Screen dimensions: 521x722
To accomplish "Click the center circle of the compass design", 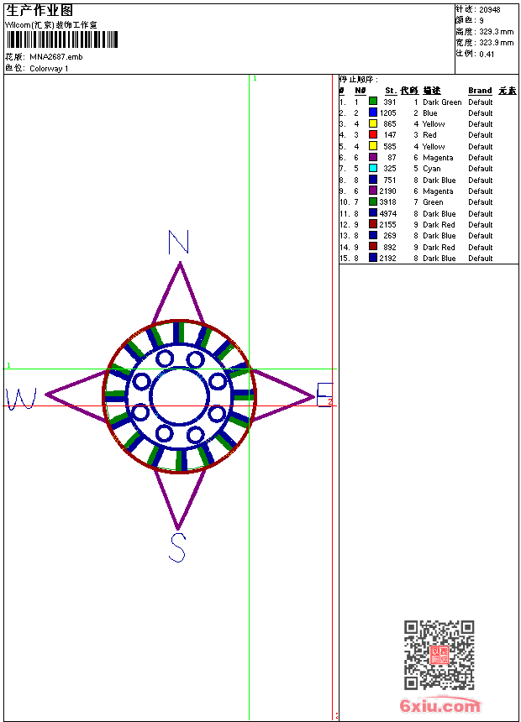I will tap(179, 396).
